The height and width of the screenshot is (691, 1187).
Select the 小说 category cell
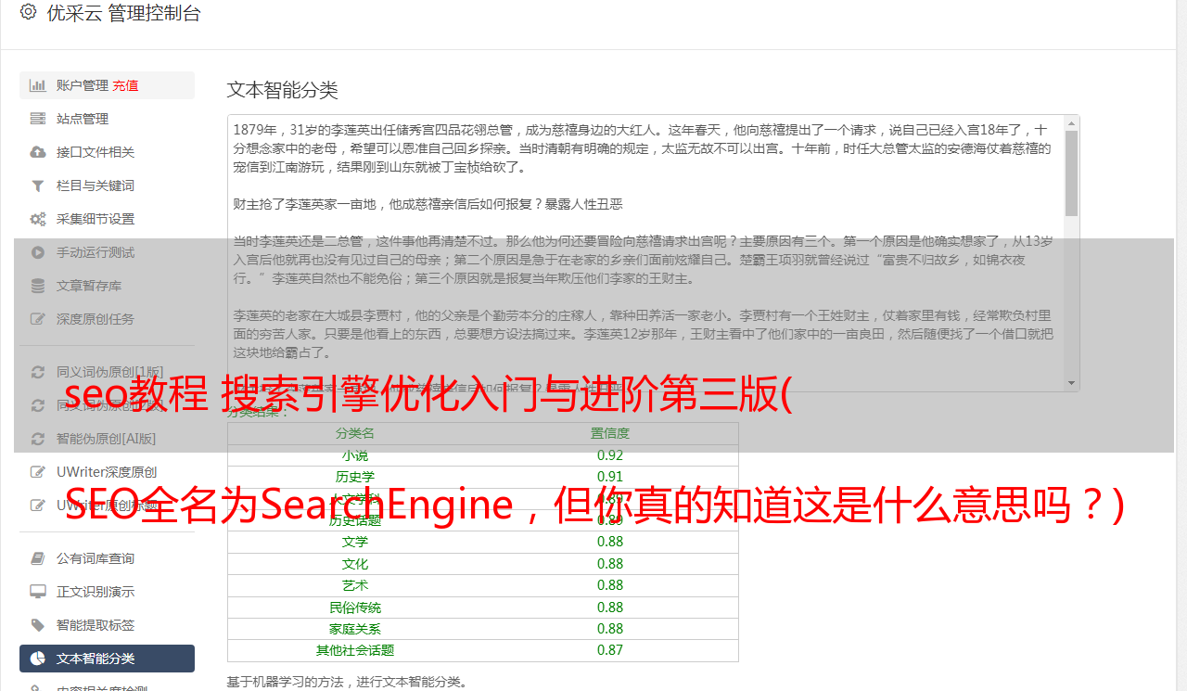coord(355,455)
